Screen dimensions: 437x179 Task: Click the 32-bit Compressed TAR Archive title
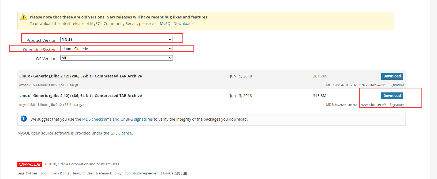(81, 76)
